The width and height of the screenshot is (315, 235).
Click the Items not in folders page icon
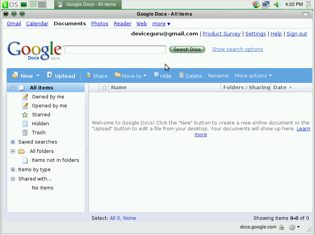[25, 160]
